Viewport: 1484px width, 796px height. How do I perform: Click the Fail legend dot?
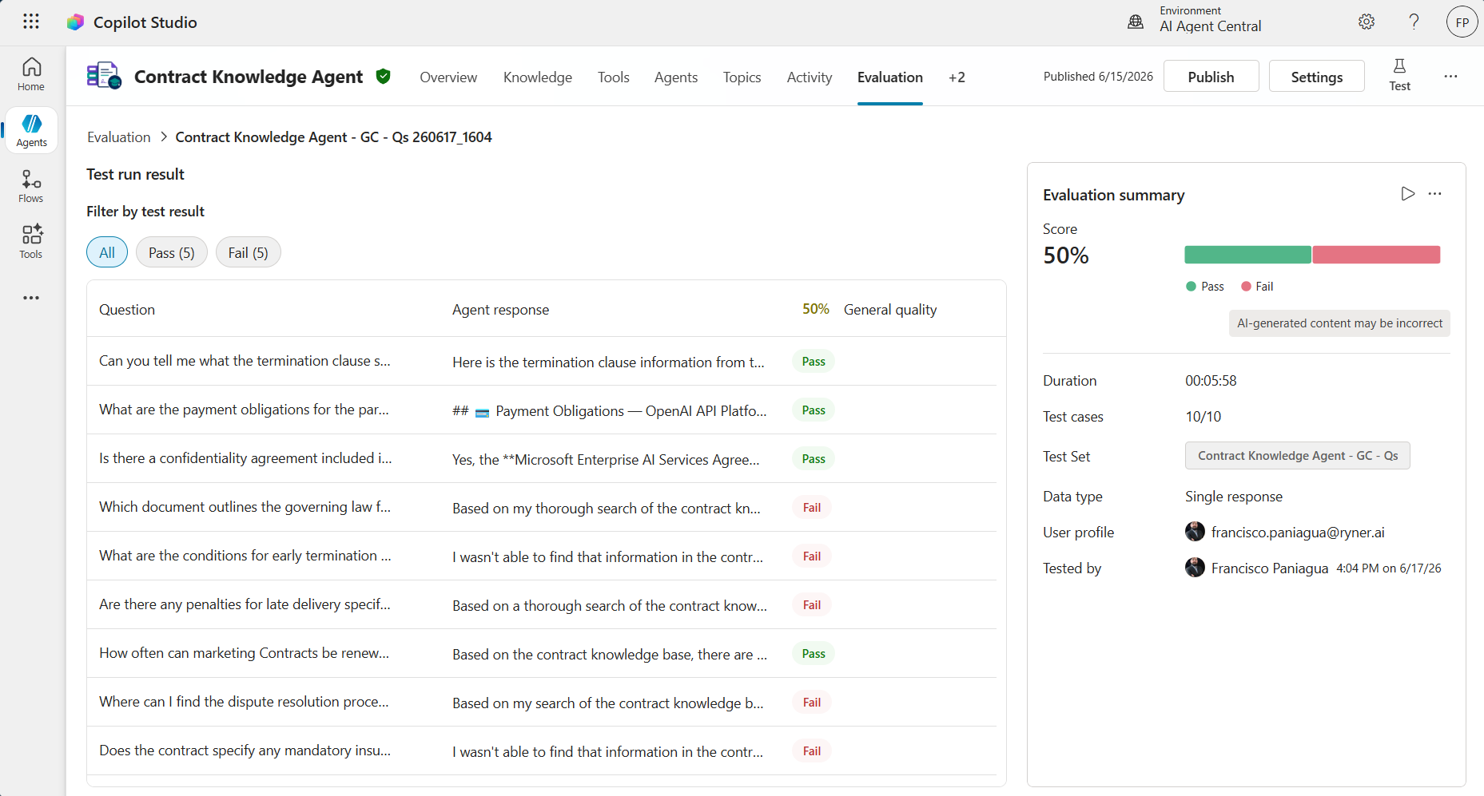point(1246,287)
